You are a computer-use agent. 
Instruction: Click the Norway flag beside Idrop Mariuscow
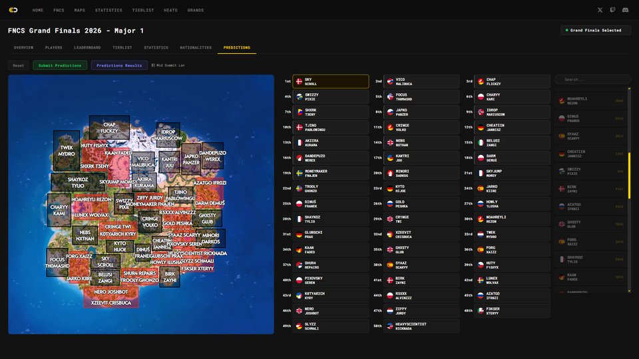[481, 112]
